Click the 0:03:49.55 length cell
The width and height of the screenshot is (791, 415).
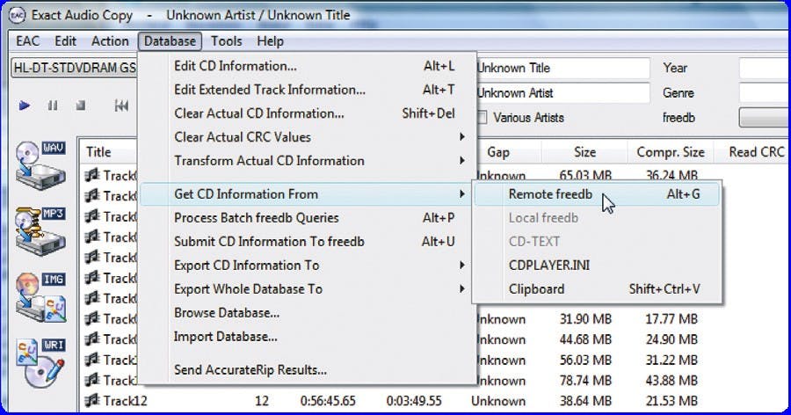(414, 401)
